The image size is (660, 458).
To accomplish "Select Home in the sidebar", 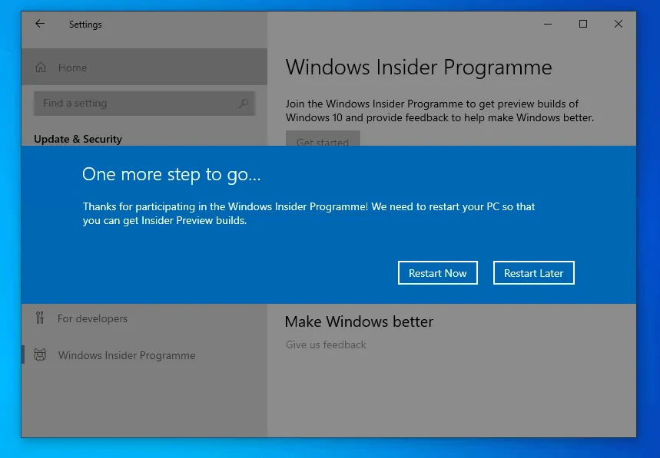I will (73, 68).
